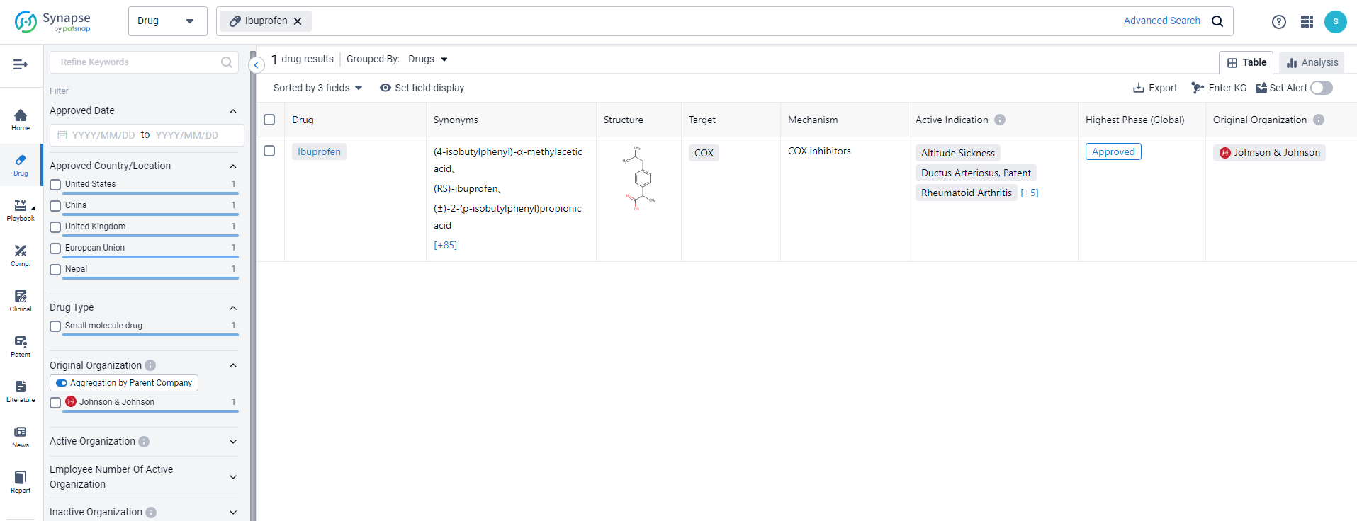This screenshot has height=521, width=1357.
Task: Open the apps grid icon
Action: (x=1307, y=22)
